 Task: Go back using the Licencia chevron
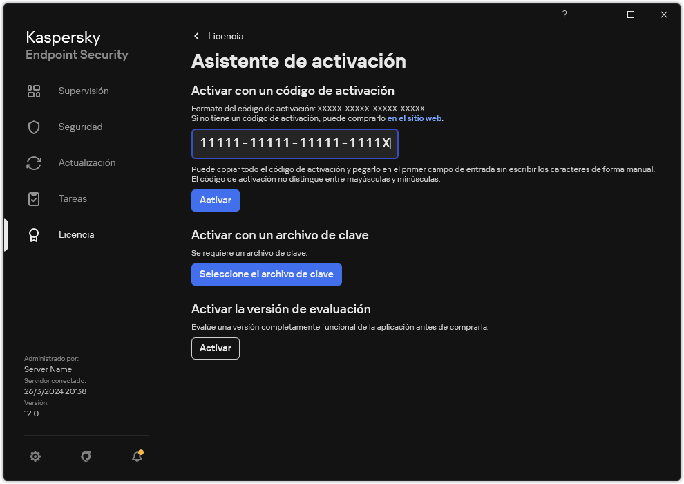pyautogui.click(x=196, y=36)
